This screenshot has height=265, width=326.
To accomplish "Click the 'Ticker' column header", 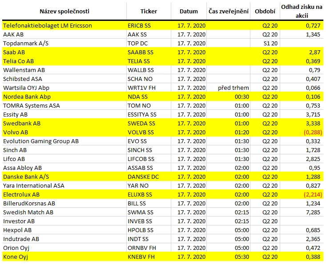I will pyautogui.click(x=149, y=11).
